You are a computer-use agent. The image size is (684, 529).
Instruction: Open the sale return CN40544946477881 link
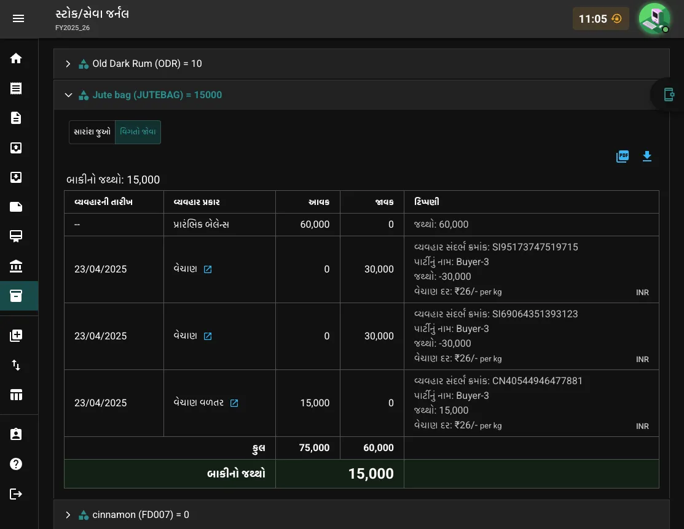click(x=234, y=403)
